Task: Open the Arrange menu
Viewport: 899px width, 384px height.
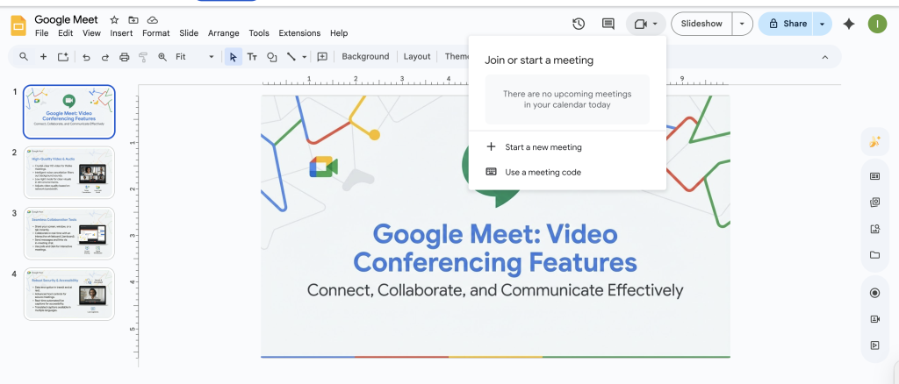Action: coord(223,33)
